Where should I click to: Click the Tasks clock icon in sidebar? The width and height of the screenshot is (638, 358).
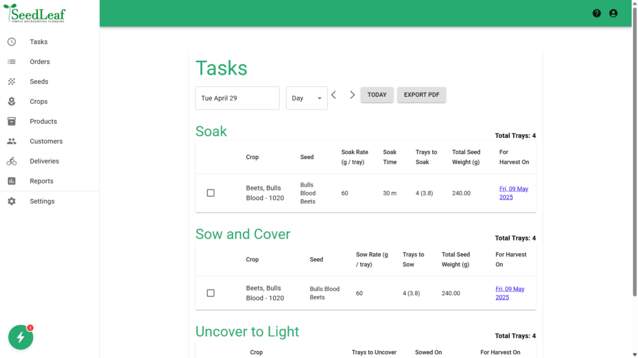point(12,42)
